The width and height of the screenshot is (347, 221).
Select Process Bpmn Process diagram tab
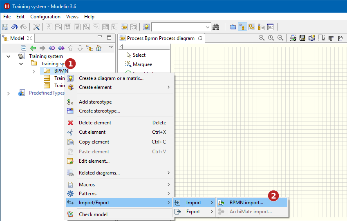pyautogui.click(x=161, y=38)
